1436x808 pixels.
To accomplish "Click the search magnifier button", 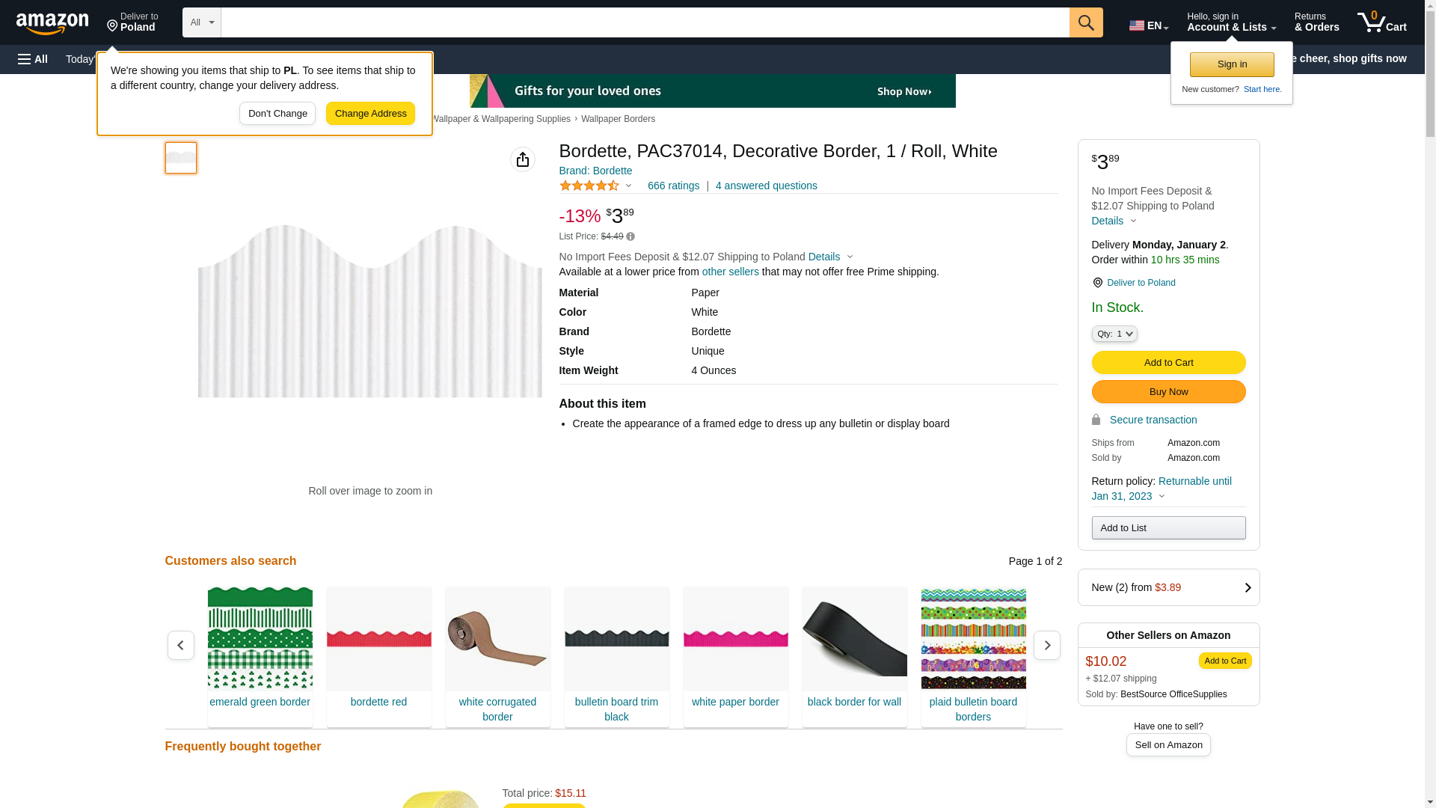I will click(x=1085, y=22).
